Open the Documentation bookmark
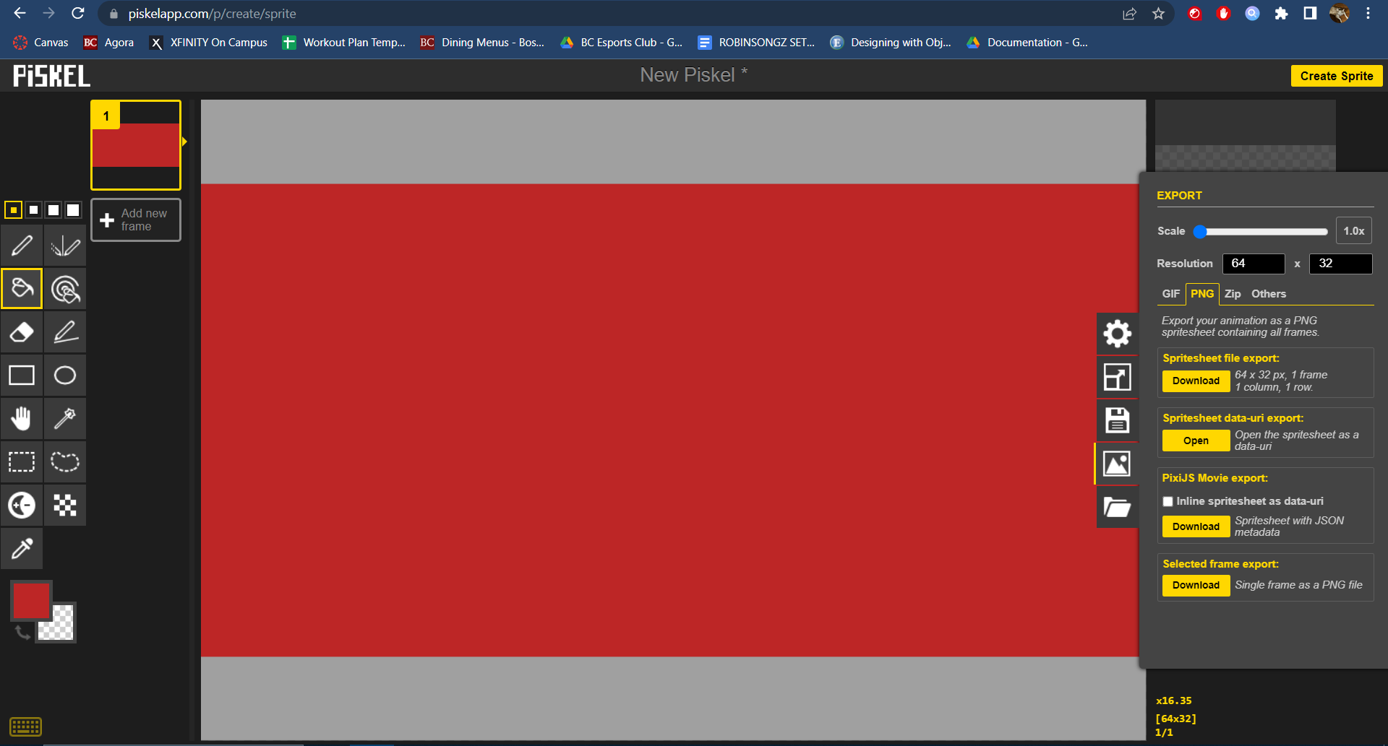This screenshot has height=746, width=1388. coord(1027,43)
